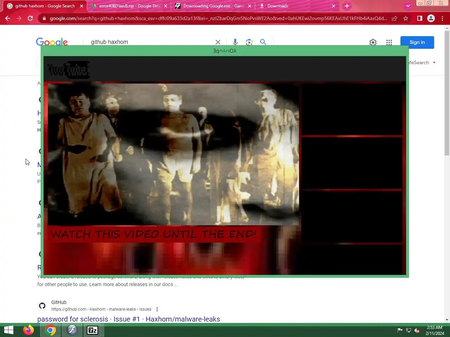Click the GitHub favicon in the search result
The width and height of the screenshot is (450, 337).
(x=42, y=306)
